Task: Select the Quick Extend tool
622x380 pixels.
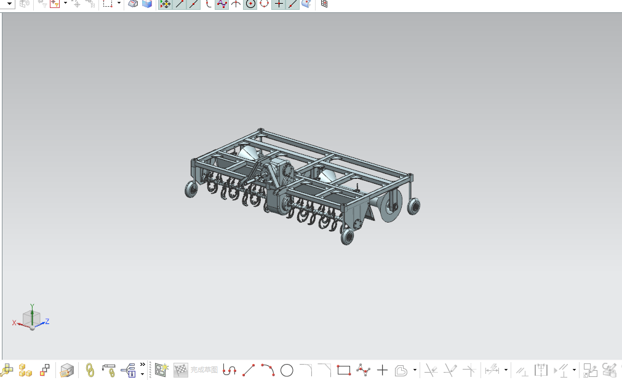Action: [x=450, y=371]
